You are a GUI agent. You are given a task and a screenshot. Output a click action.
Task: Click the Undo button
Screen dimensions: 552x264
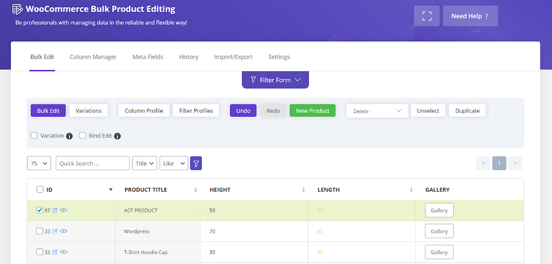(243, 111)
